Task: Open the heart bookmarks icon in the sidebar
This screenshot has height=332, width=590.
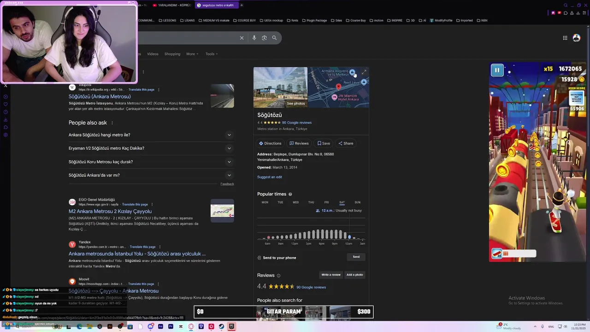Action: (x=5, y=104)
